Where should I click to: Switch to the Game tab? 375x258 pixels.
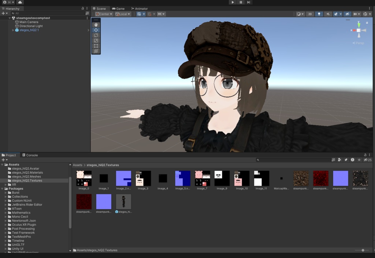(x=118, y=9)
